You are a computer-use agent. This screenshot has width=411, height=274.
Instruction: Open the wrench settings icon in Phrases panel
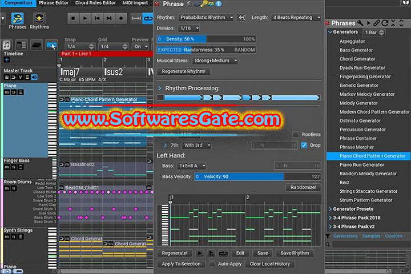click(360, 23)
